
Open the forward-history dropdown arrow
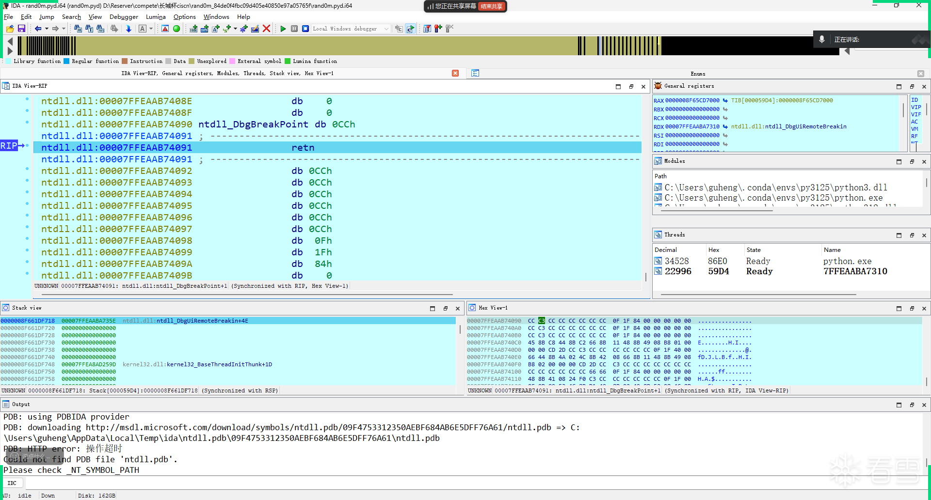(64, 29)
